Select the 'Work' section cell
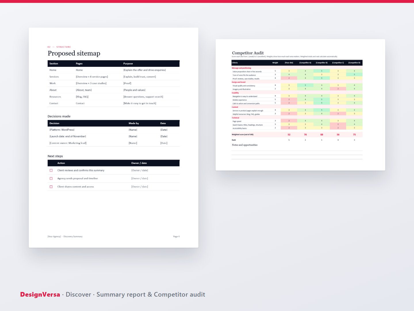This screenshot has width=414, height=311. click(x=53, y=83)
